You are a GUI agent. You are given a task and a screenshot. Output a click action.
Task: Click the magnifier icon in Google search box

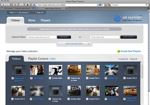(146, 5)
